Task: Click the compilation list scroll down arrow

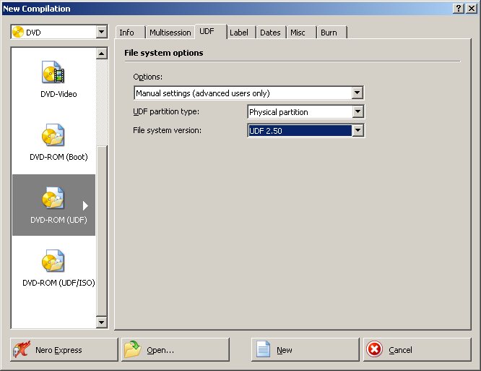Action: (x=102, y=322)
